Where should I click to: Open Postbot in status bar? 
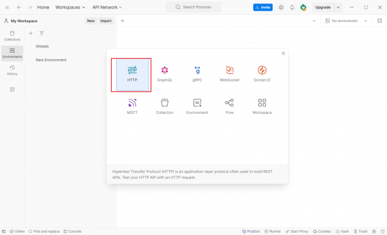[x=251, y=231]
